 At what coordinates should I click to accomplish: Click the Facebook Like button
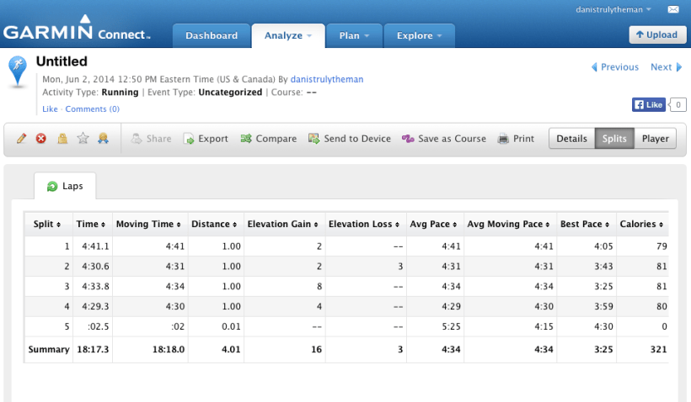coord(648,104)
